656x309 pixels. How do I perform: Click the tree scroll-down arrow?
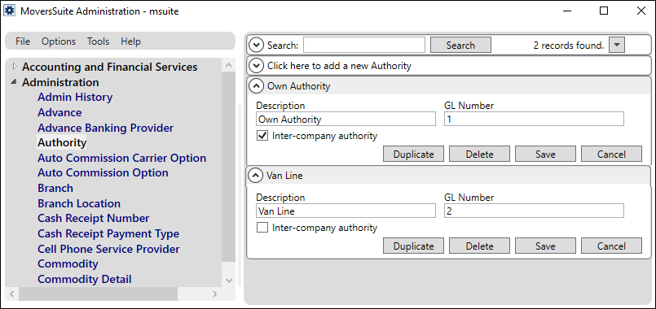(228, 281)
